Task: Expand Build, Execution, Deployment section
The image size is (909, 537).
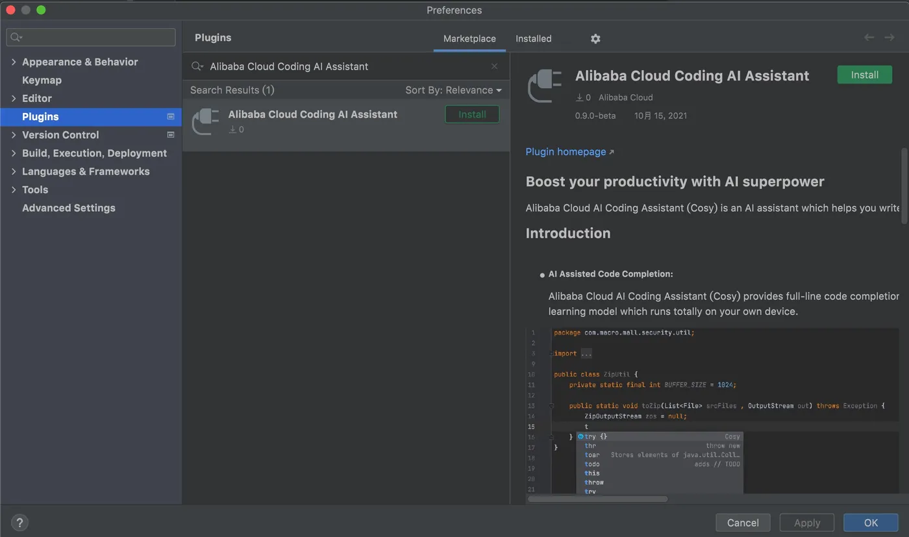Action: pyautogui.click(x=14, y=153)
